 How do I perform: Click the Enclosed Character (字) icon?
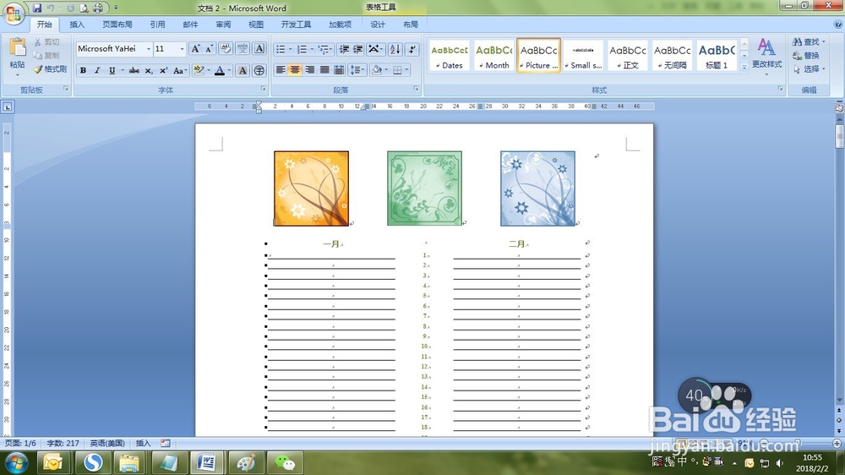tap(259, 71)
